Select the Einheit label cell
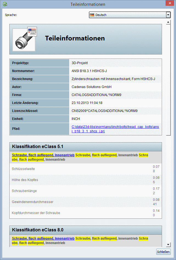The width and height of the screenshot is (176, 260). tap(39, 119)
